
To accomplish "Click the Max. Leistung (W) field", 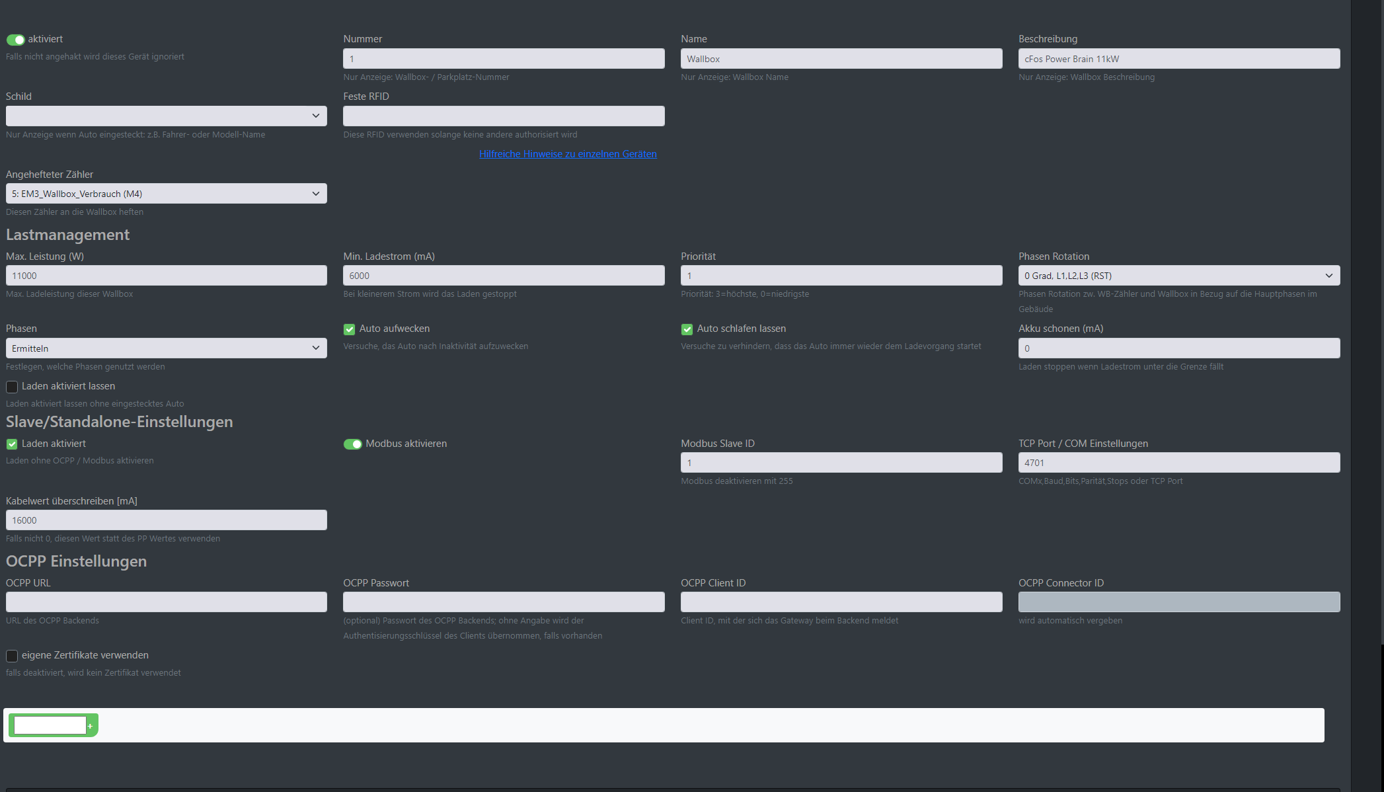I will pyautogui.click(x=166, y=276).
